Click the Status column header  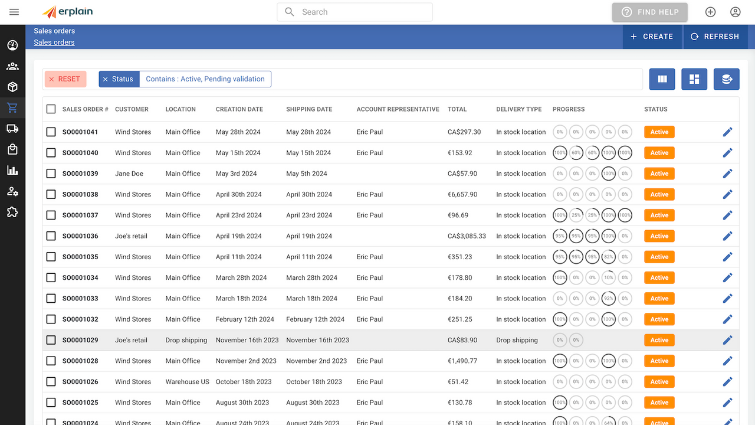(656, 109)
